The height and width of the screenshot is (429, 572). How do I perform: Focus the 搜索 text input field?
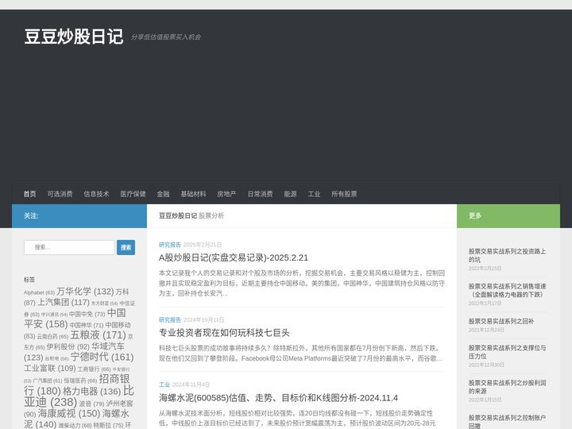(69, 247)
